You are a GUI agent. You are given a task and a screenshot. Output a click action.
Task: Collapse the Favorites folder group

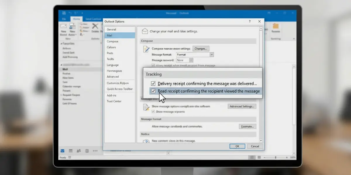coord(61,43)
